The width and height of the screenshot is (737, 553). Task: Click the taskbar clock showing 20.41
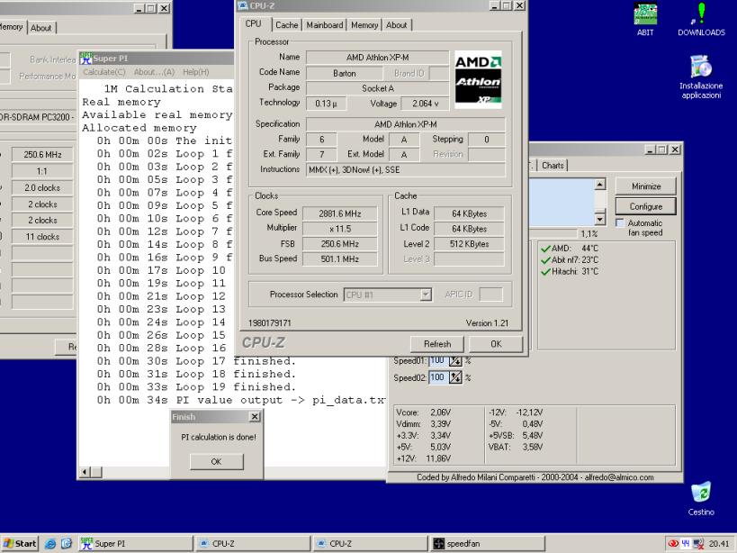click(x=719, y=544)
